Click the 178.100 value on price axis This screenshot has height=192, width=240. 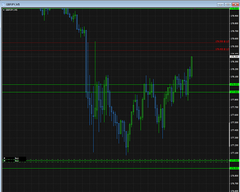pyautogui.click(x=234, y=77)
